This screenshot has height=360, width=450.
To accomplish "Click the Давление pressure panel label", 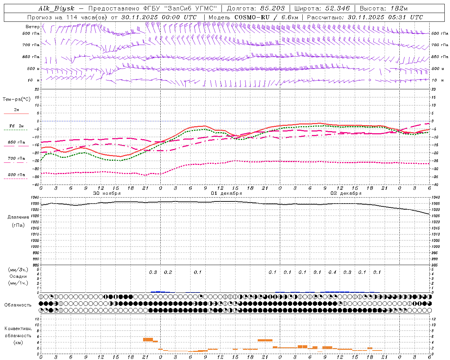I will pos(18,217).
